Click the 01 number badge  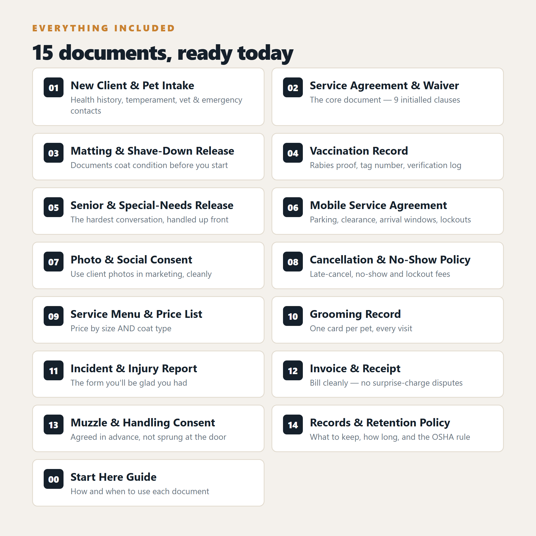click(x=54, y=87)
